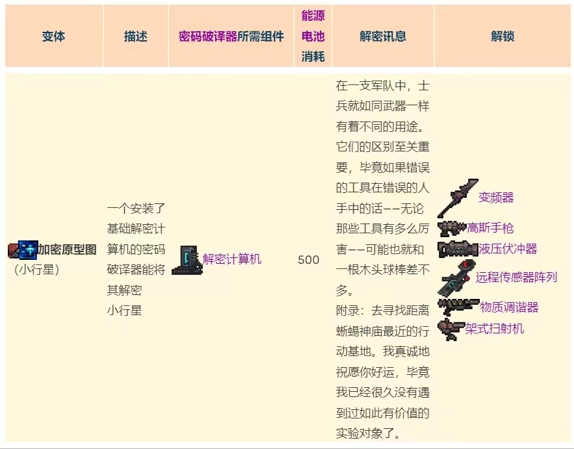Open the 物质调谐器 link
Image resolution: width=574 pixels, height=449 pixels.
(509, 307)
